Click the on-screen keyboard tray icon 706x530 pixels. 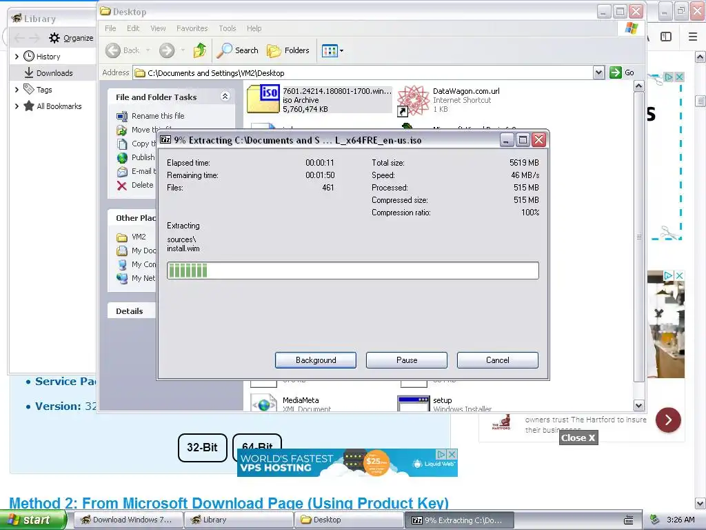629,520
